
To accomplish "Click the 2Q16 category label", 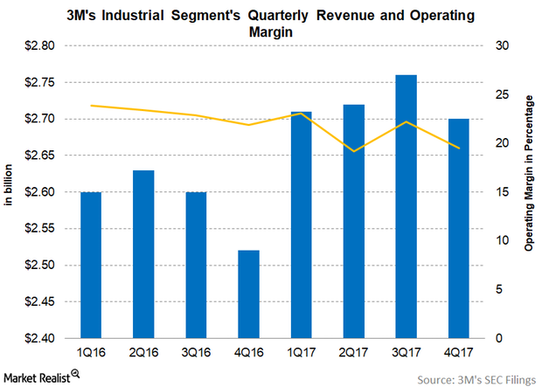I will pyautogui.click(x=143, y=353).
